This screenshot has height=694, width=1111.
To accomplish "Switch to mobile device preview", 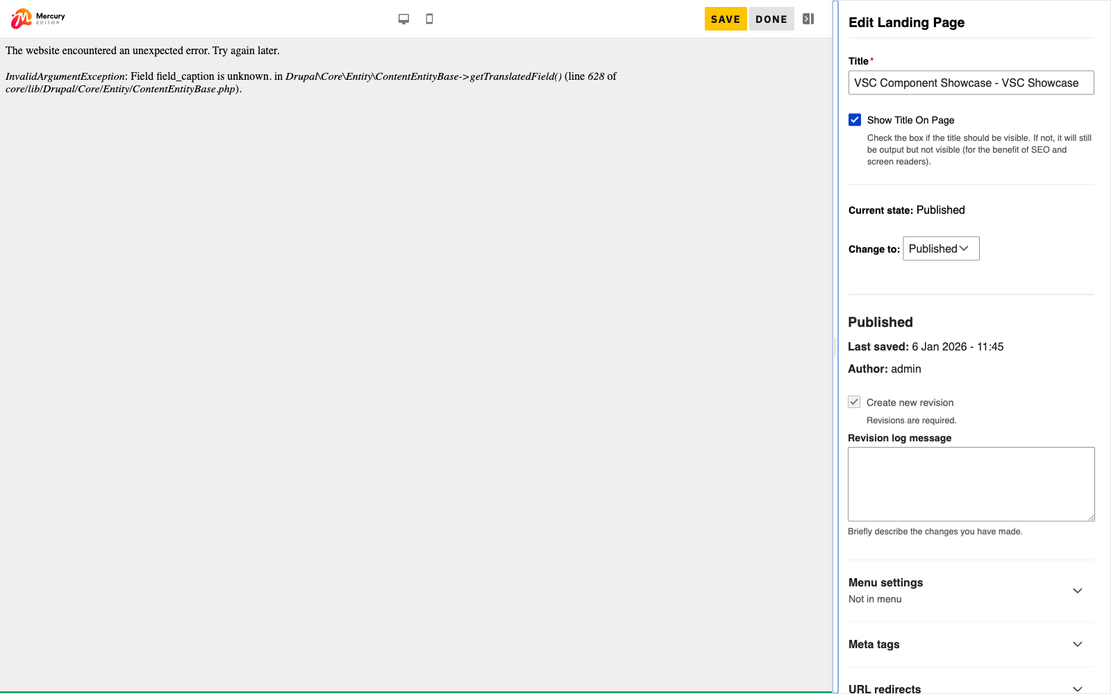I will (429, 19).
